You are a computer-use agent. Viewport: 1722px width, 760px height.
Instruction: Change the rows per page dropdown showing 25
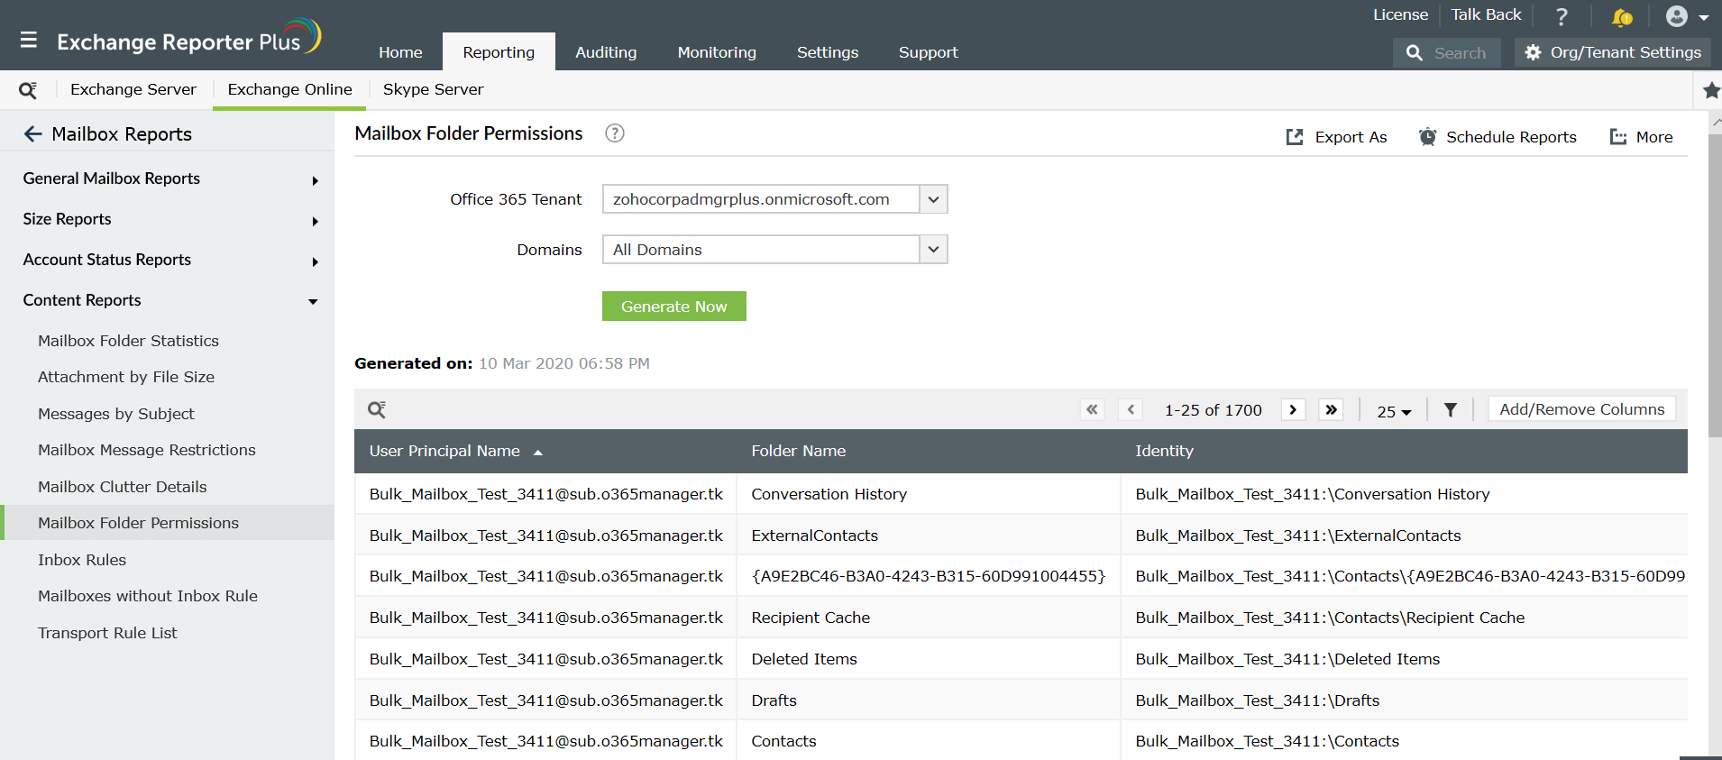pyautogui.click(x=1394, y=411)
